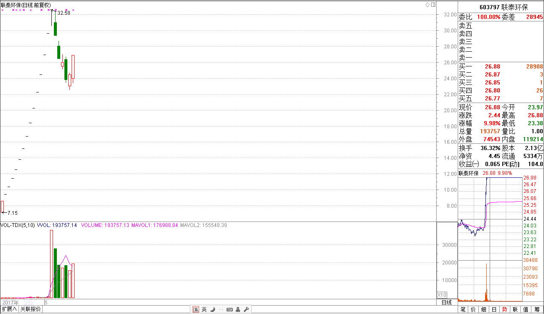Toggle the punctuation icon in IME bar
The height and width of the screenshot is (314, 544).
click(221, 310)
